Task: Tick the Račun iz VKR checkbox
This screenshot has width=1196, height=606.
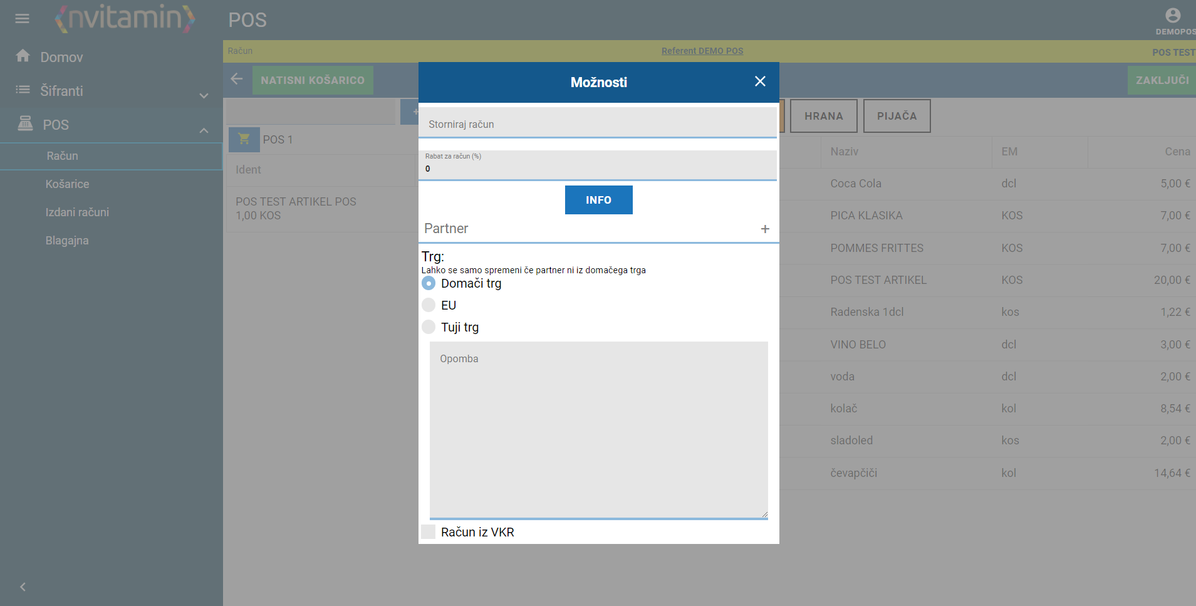Action: coord(429,532)
